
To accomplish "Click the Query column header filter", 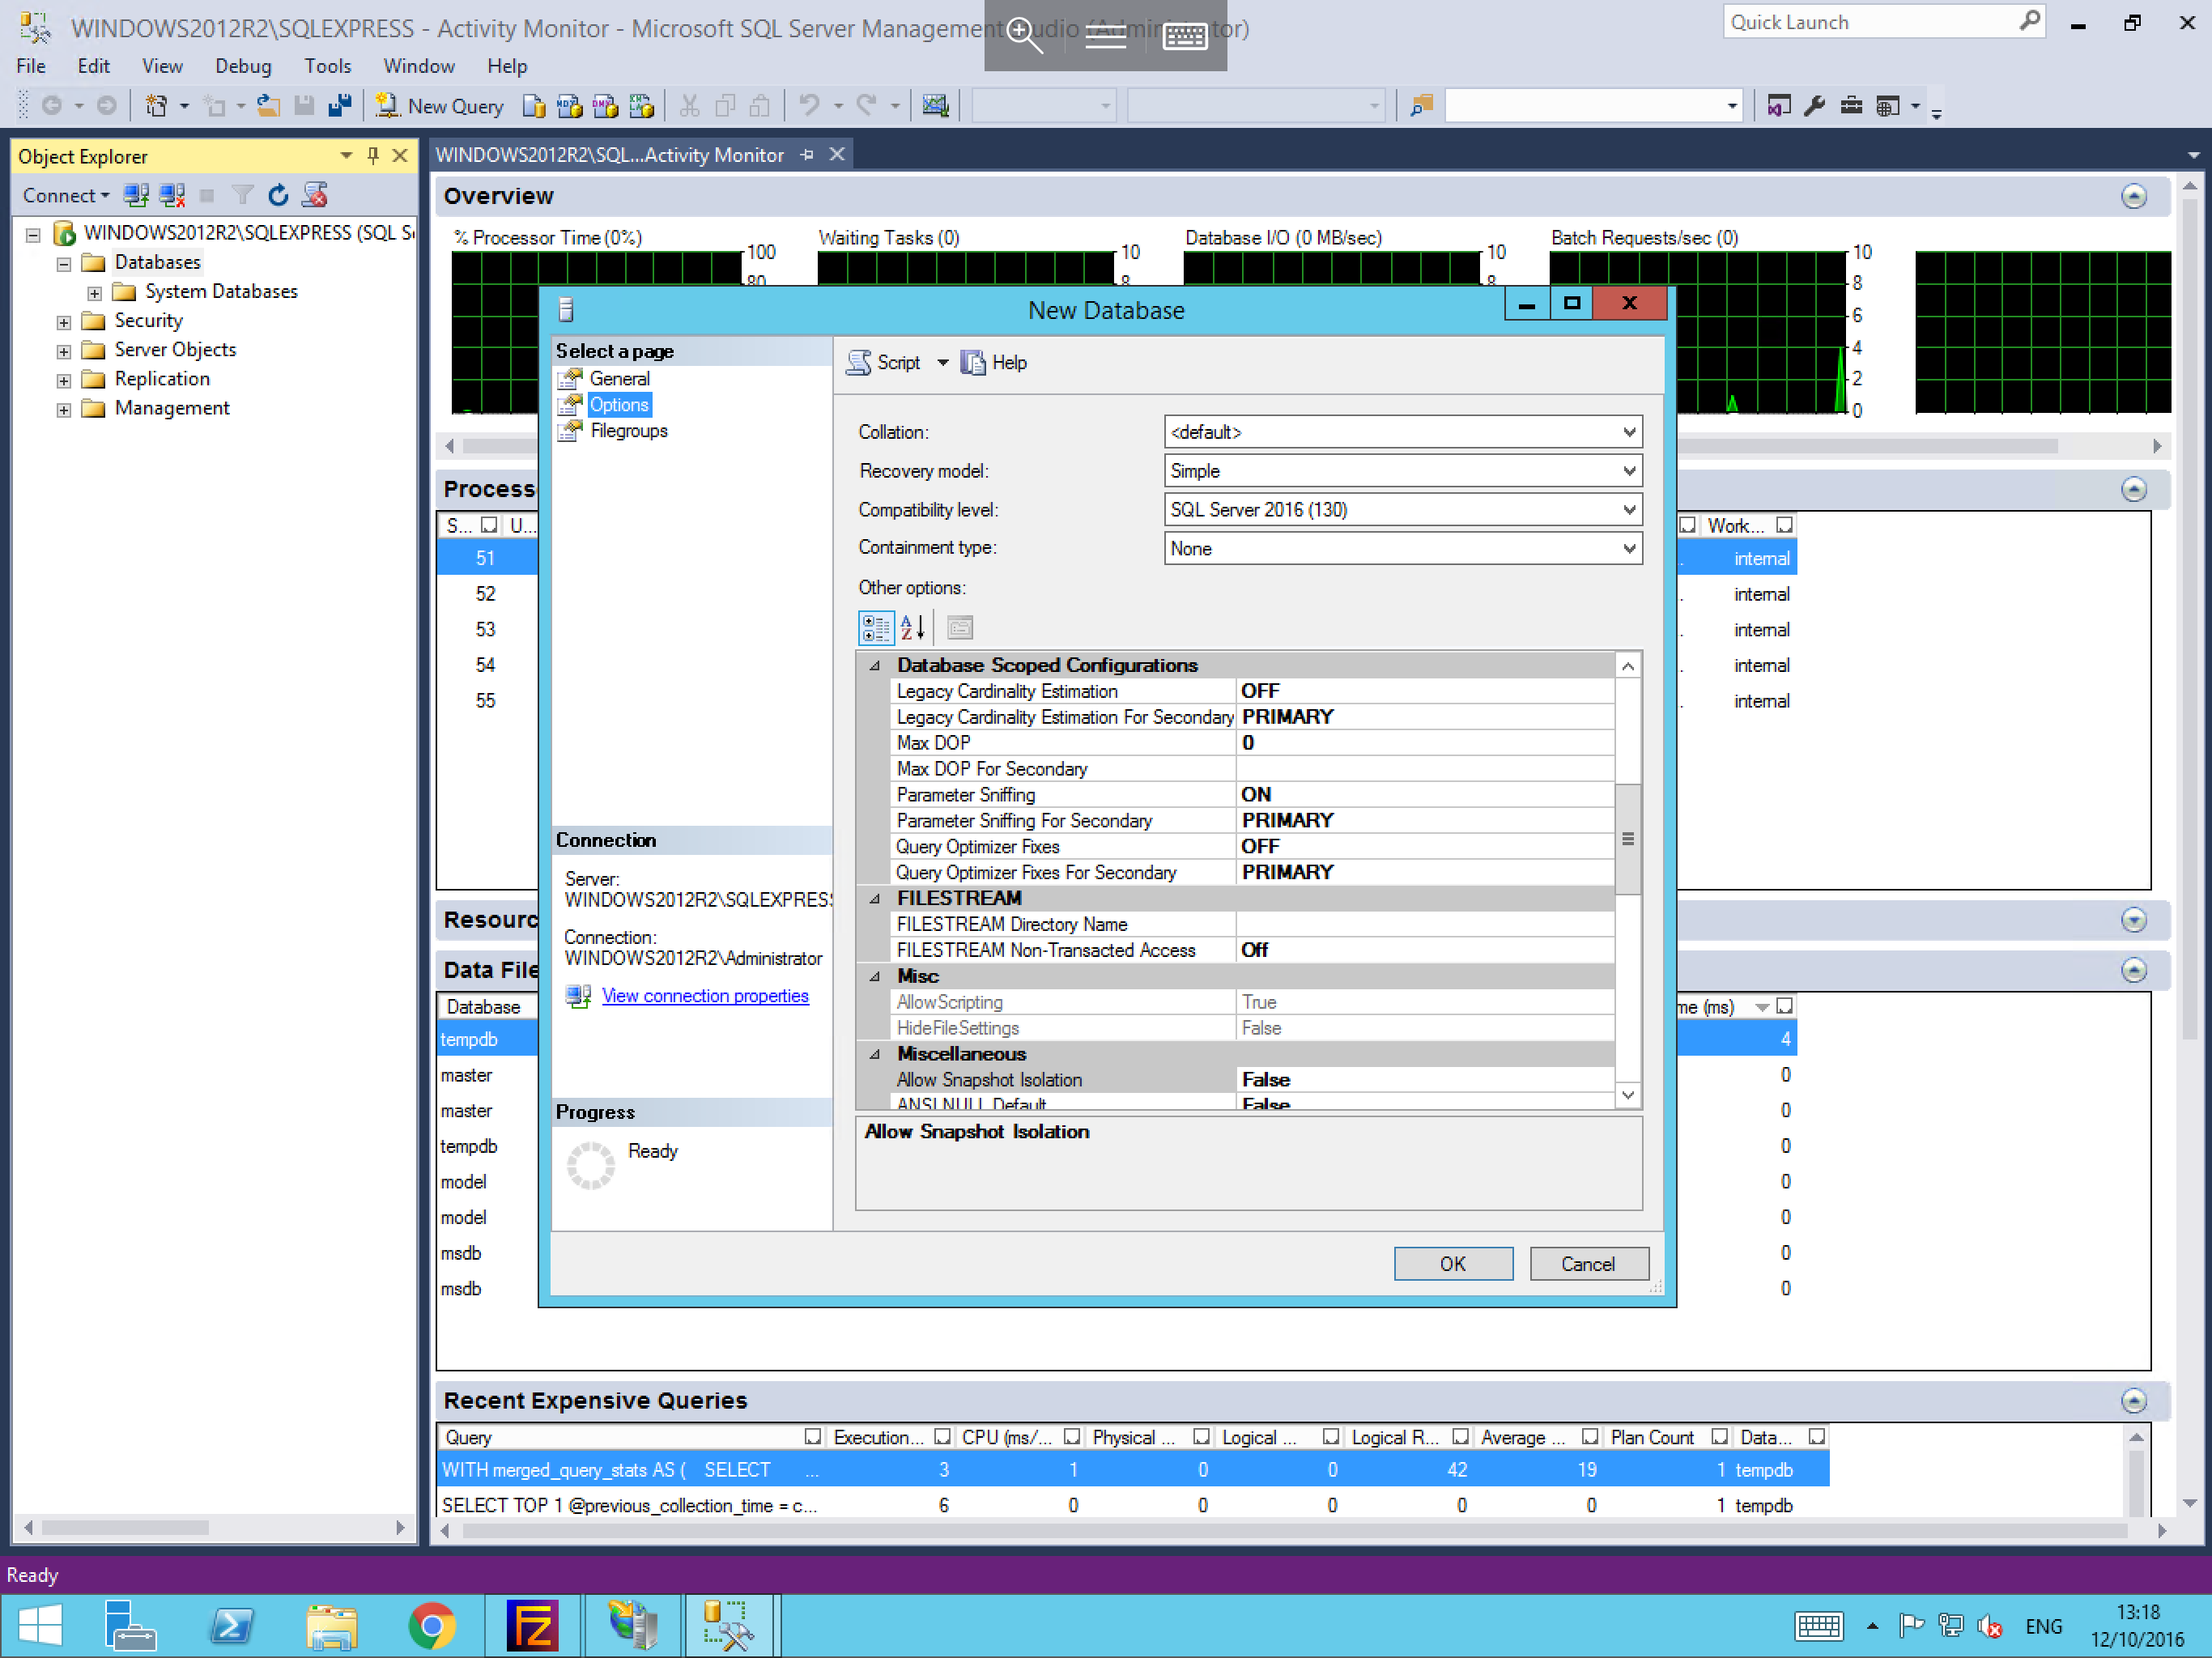I will point(812,1437).
